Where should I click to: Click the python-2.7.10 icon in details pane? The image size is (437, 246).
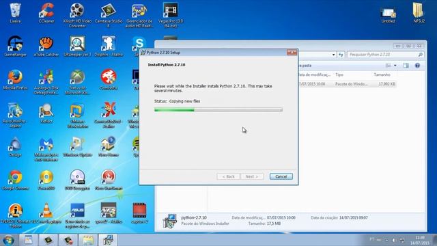170,221
